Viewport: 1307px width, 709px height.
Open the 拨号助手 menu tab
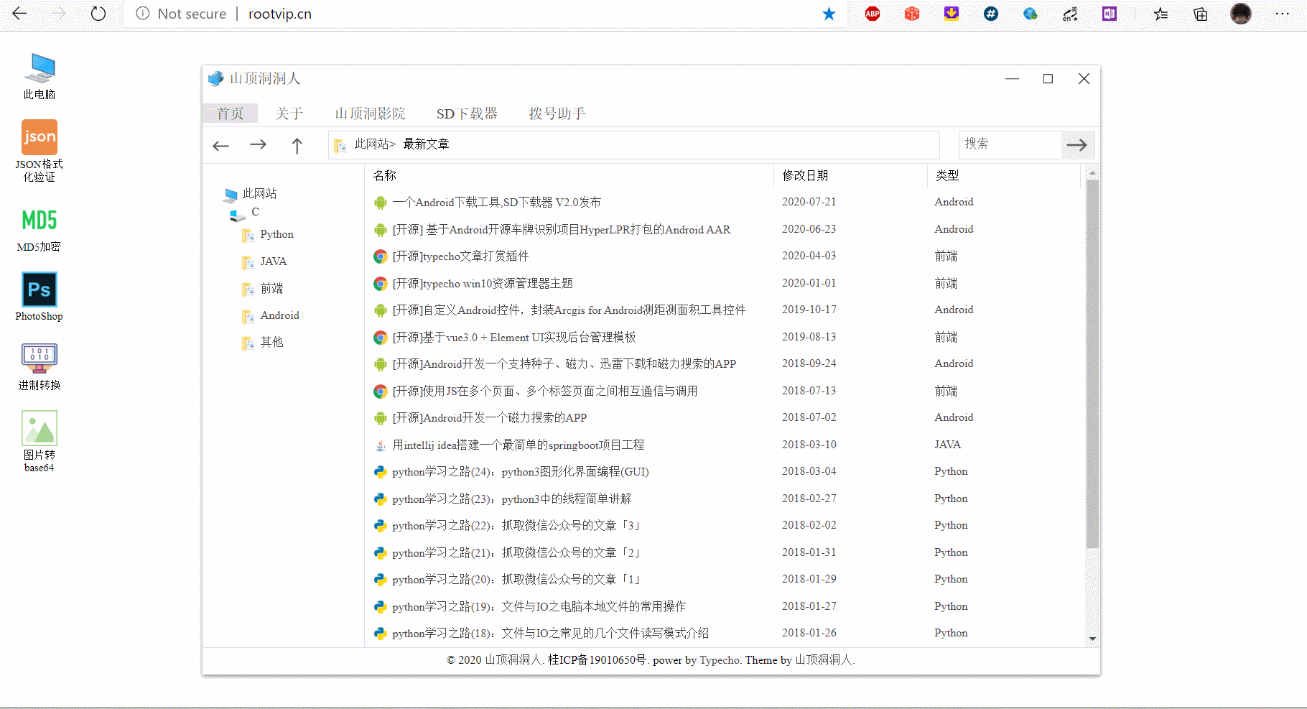[x=557, y=113]
